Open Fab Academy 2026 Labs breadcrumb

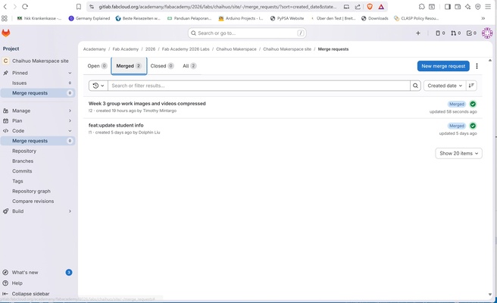pyautogui.click(x=186, y=49)
